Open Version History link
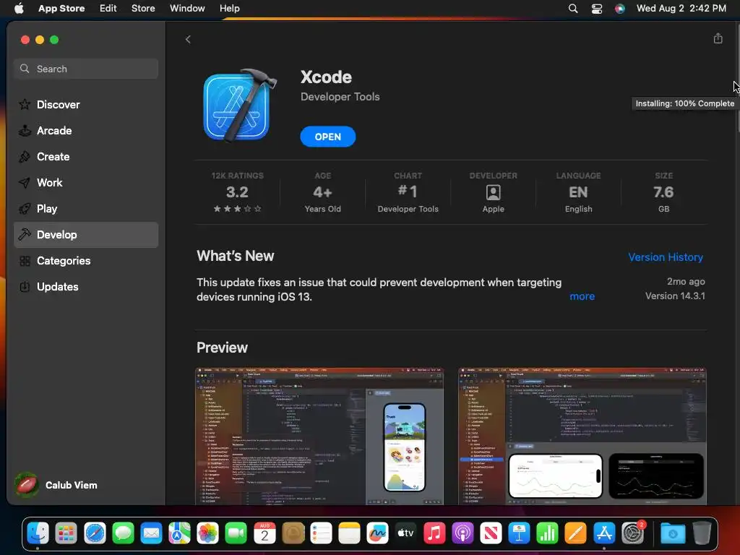Image resolution: width=740 pixels, height=555 pixels. point(666,257)
